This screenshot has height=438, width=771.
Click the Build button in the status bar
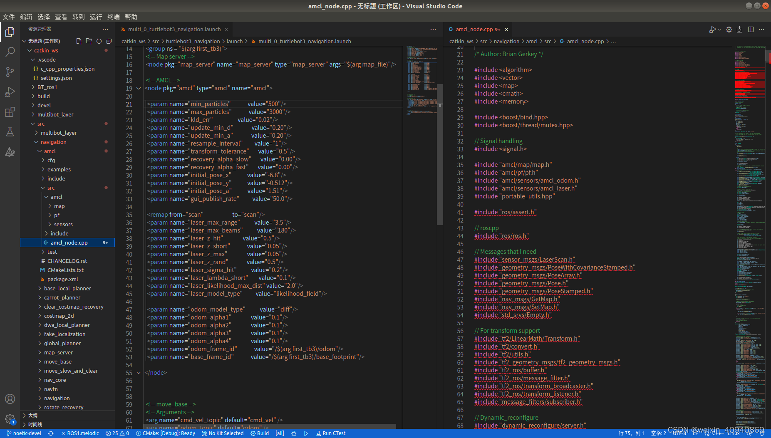pos(260,433)
